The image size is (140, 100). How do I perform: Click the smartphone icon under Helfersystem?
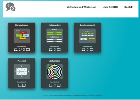tap(55, 50)
